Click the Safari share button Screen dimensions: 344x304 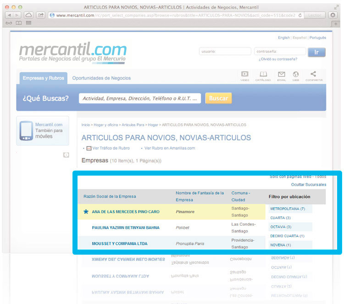pos(41,15)
